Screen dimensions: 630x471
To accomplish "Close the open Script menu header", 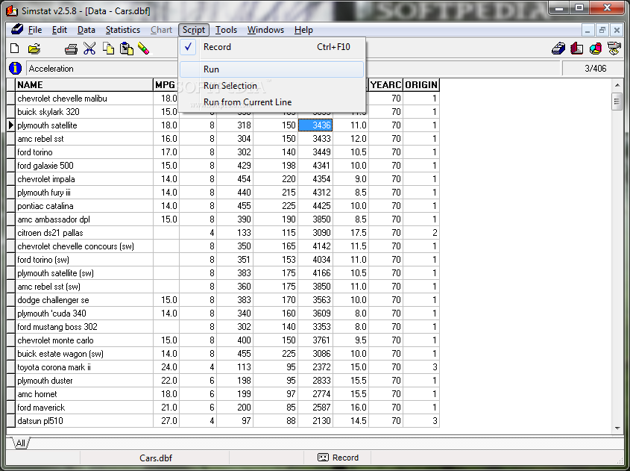I will [194, 30].
